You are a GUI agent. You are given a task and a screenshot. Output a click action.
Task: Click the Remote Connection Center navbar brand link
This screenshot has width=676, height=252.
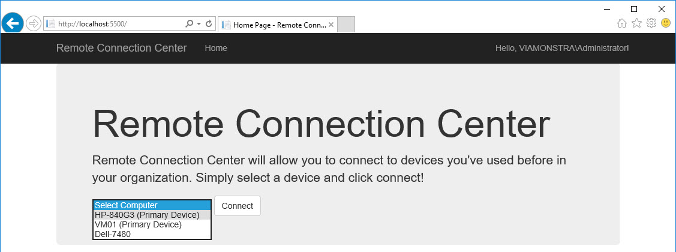[x=121, y=48]
